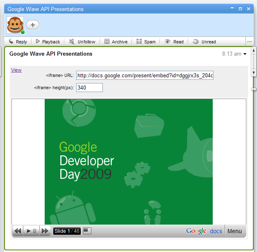The width and height of the screenshot is (257, 252).
Task: Click Unfollow in the wave toolbar
Action: pos(82,42)
